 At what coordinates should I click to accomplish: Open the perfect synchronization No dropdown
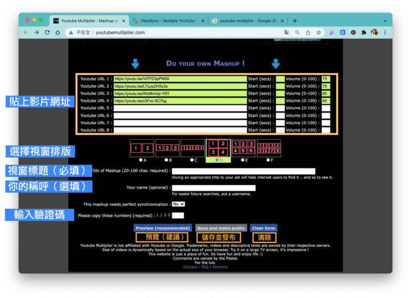point(178,204)
